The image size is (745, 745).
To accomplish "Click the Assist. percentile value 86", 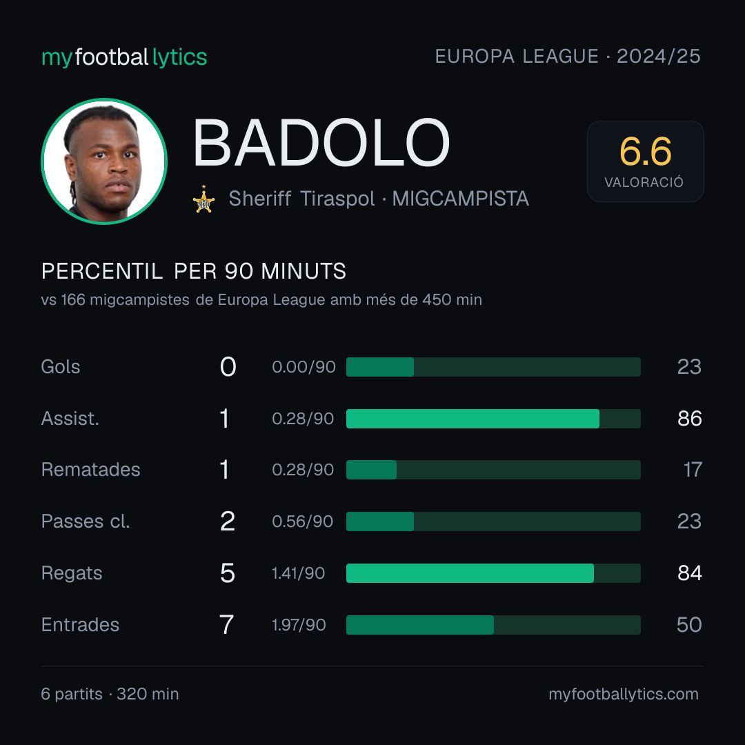I will (x=689, y=419).
